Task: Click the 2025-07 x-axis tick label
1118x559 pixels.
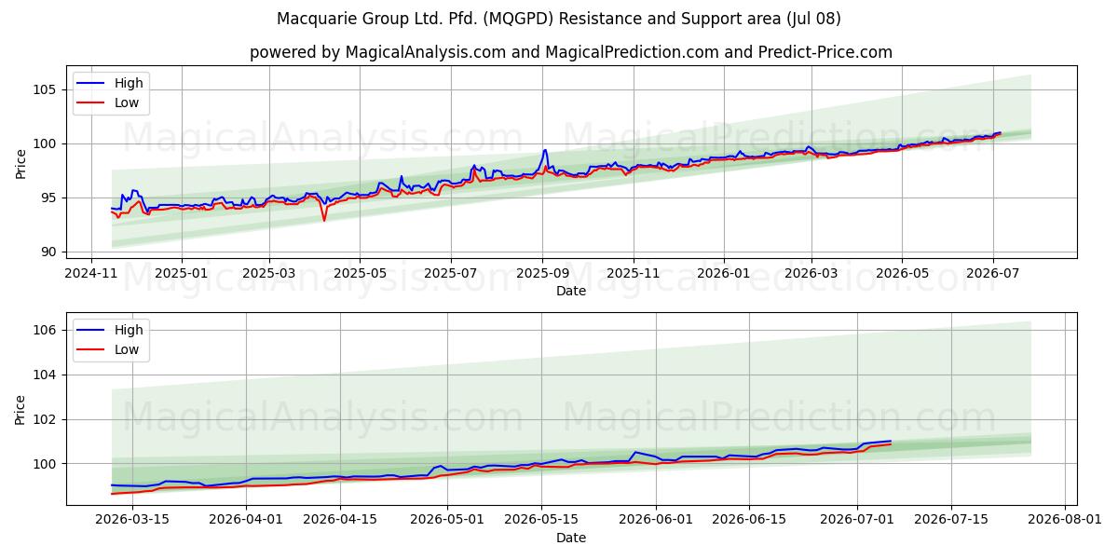Action: [x=450, y=273]
